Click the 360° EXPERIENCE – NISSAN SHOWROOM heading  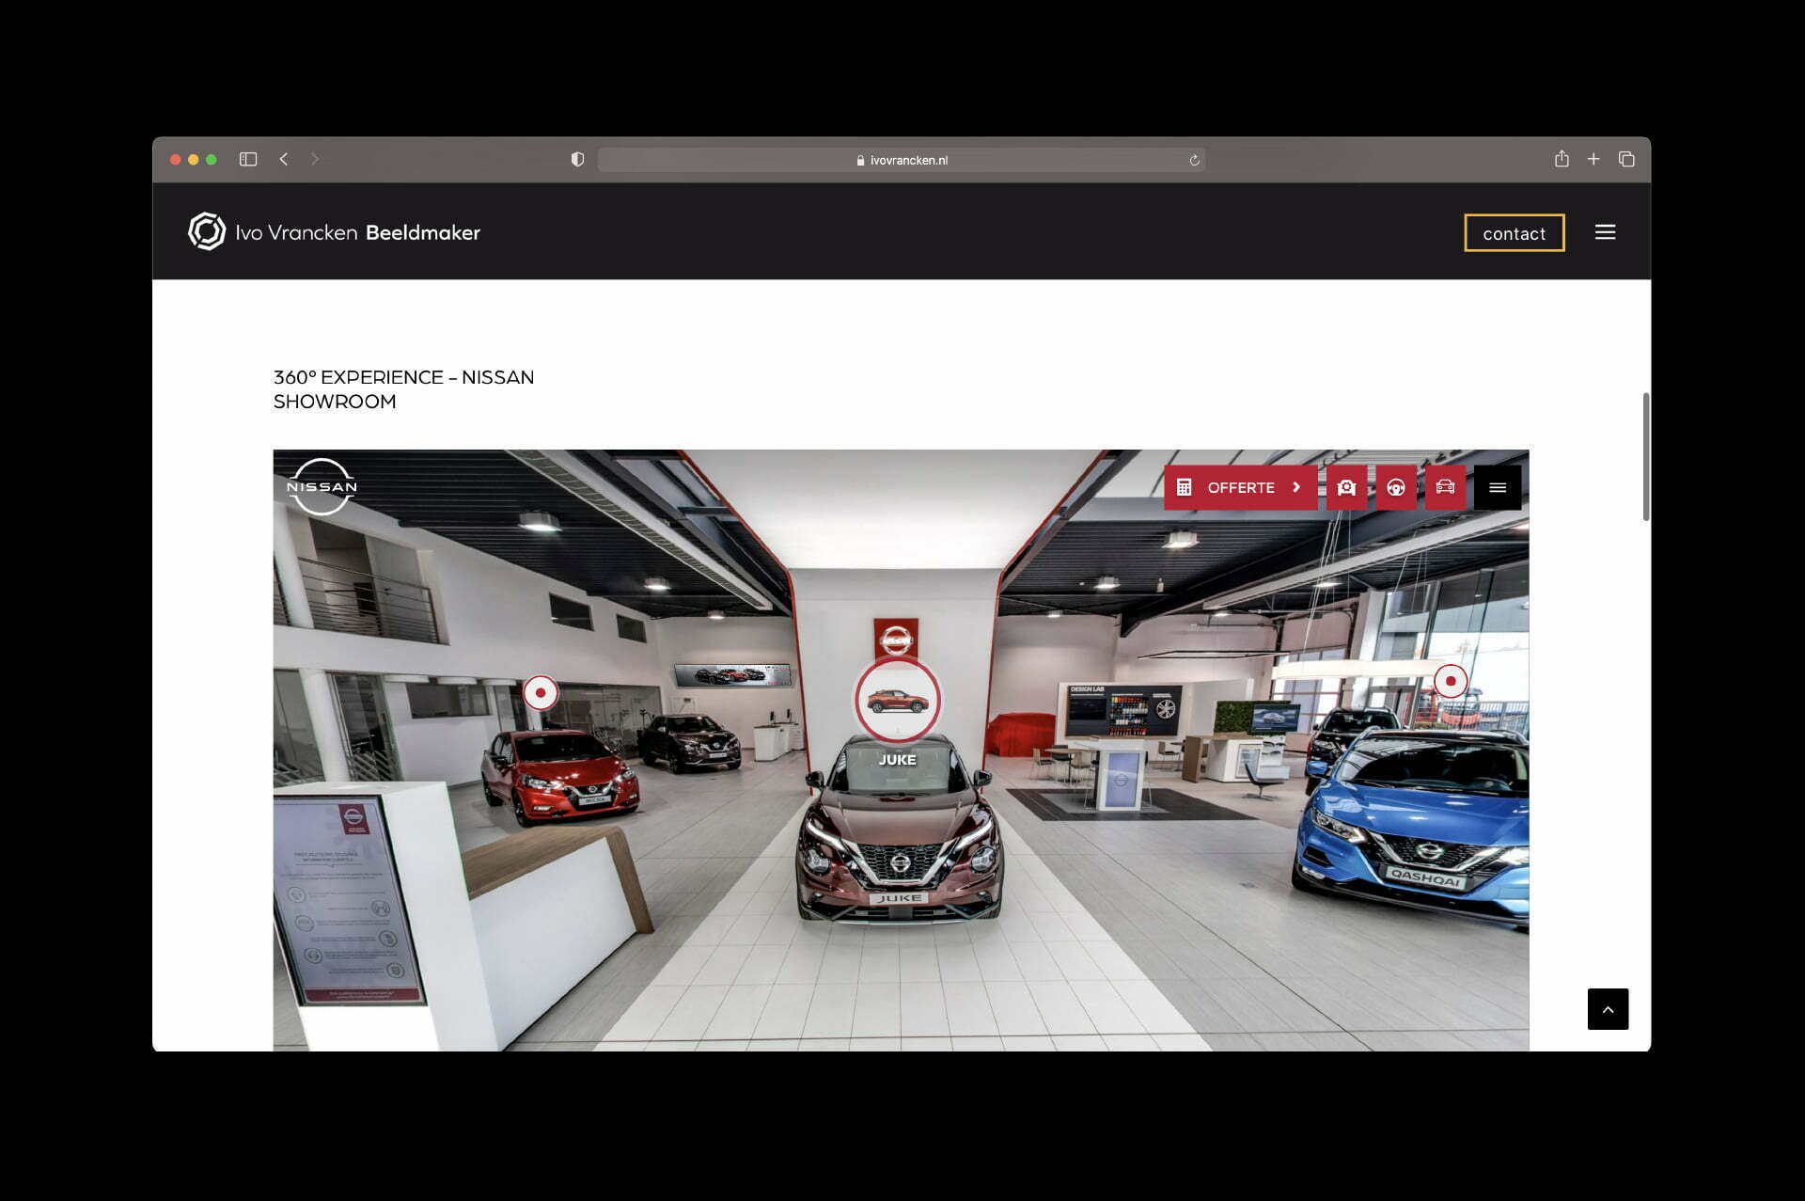[403, 389]
